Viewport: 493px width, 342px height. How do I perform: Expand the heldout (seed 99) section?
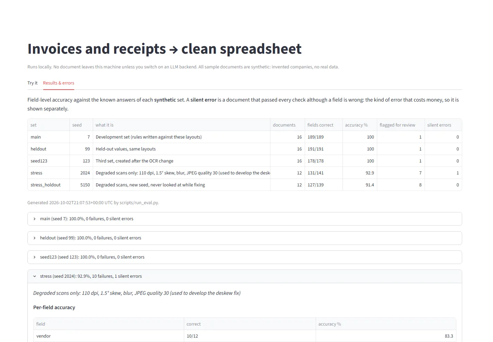pyautogui.click(x=245, y=238)
